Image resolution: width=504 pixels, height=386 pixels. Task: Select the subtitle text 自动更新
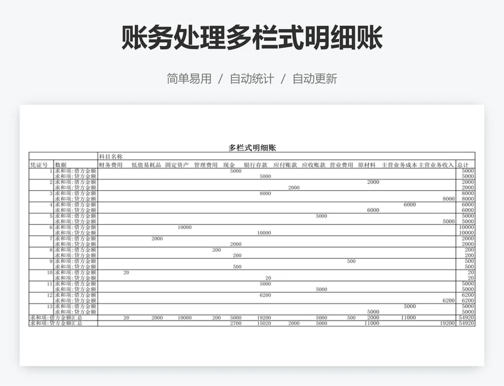314,79
